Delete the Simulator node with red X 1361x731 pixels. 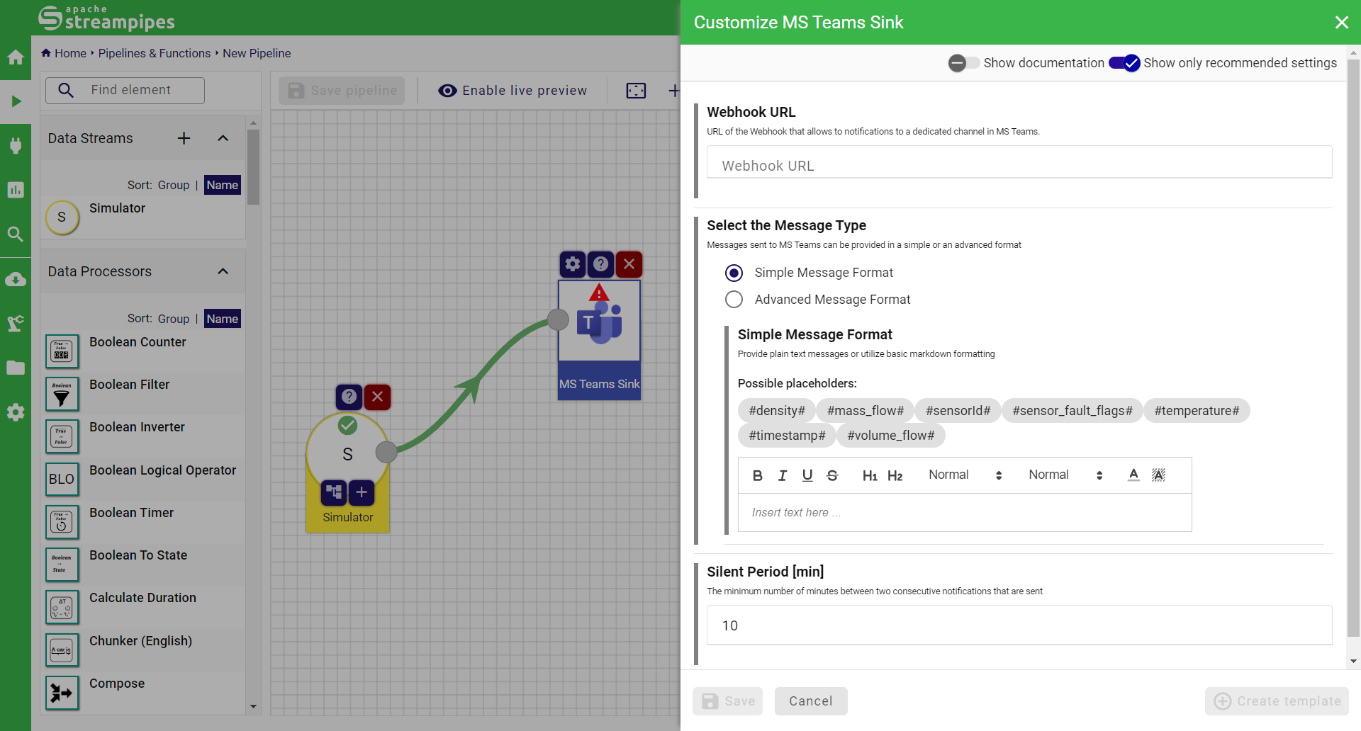tap(378, 397)
